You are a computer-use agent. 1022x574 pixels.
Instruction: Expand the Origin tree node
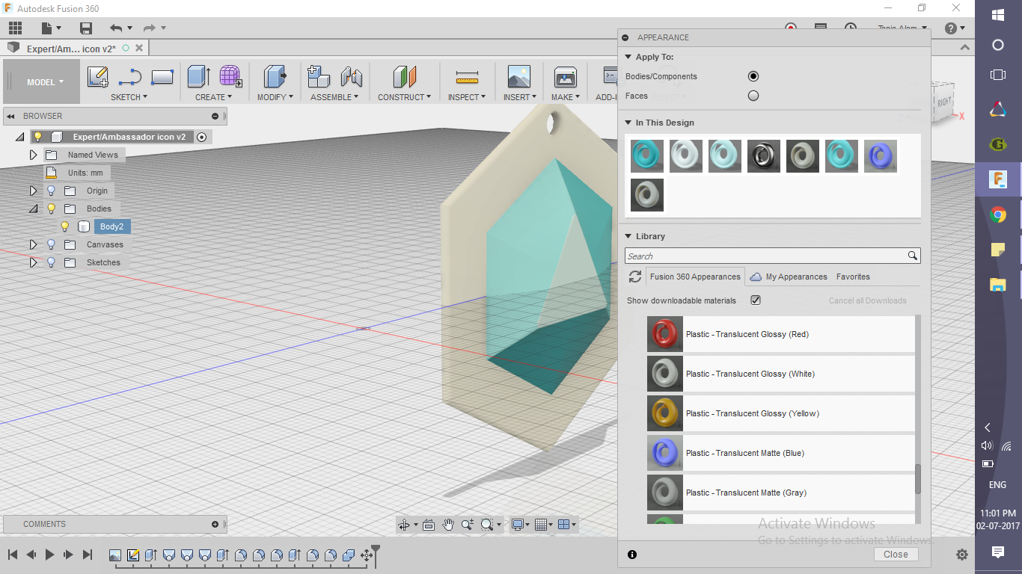point(33,191)
